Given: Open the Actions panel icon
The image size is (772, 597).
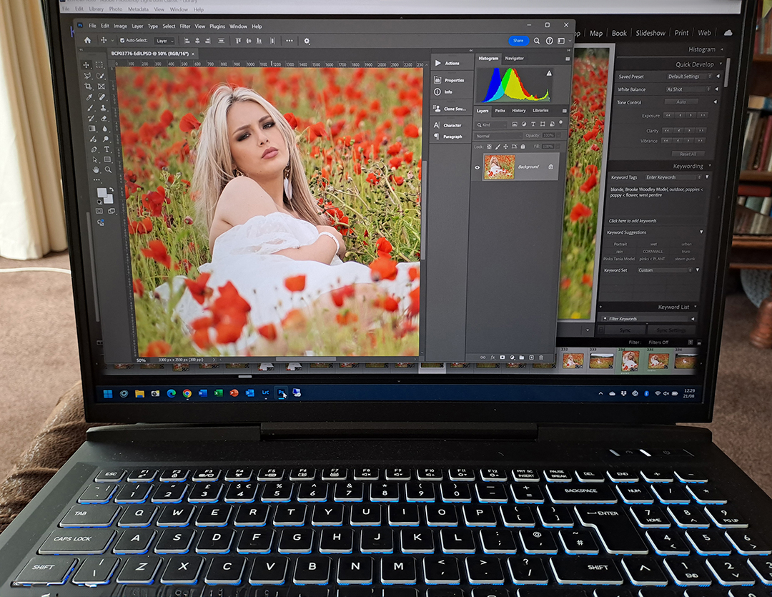Looking at the screenshot, I should pos(437,63).
